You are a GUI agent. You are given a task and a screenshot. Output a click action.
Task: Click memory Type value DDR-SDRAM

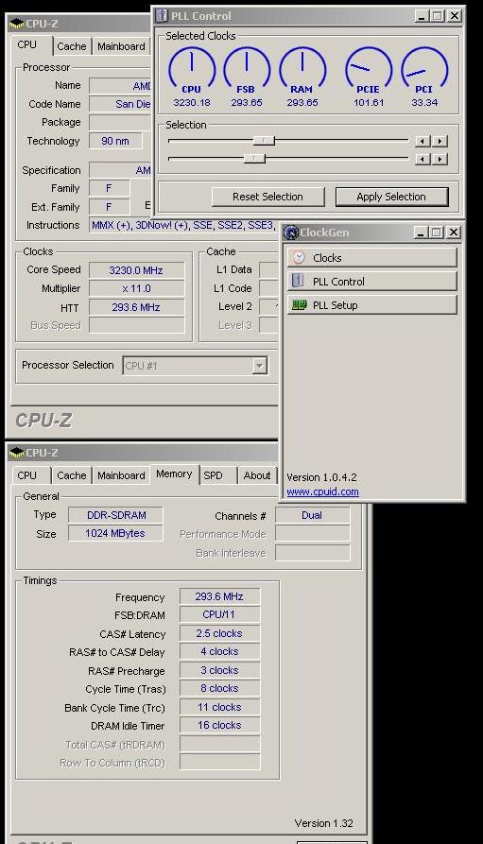pos(116,515)
